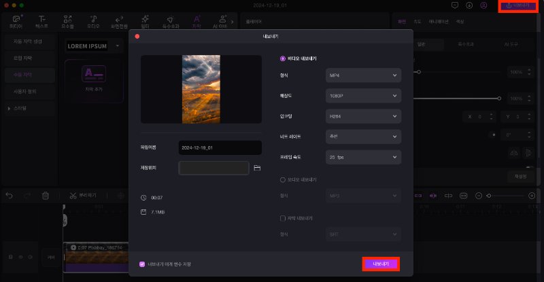Select the audio export (오디오 내보내기) radio button

pos(283,179)
